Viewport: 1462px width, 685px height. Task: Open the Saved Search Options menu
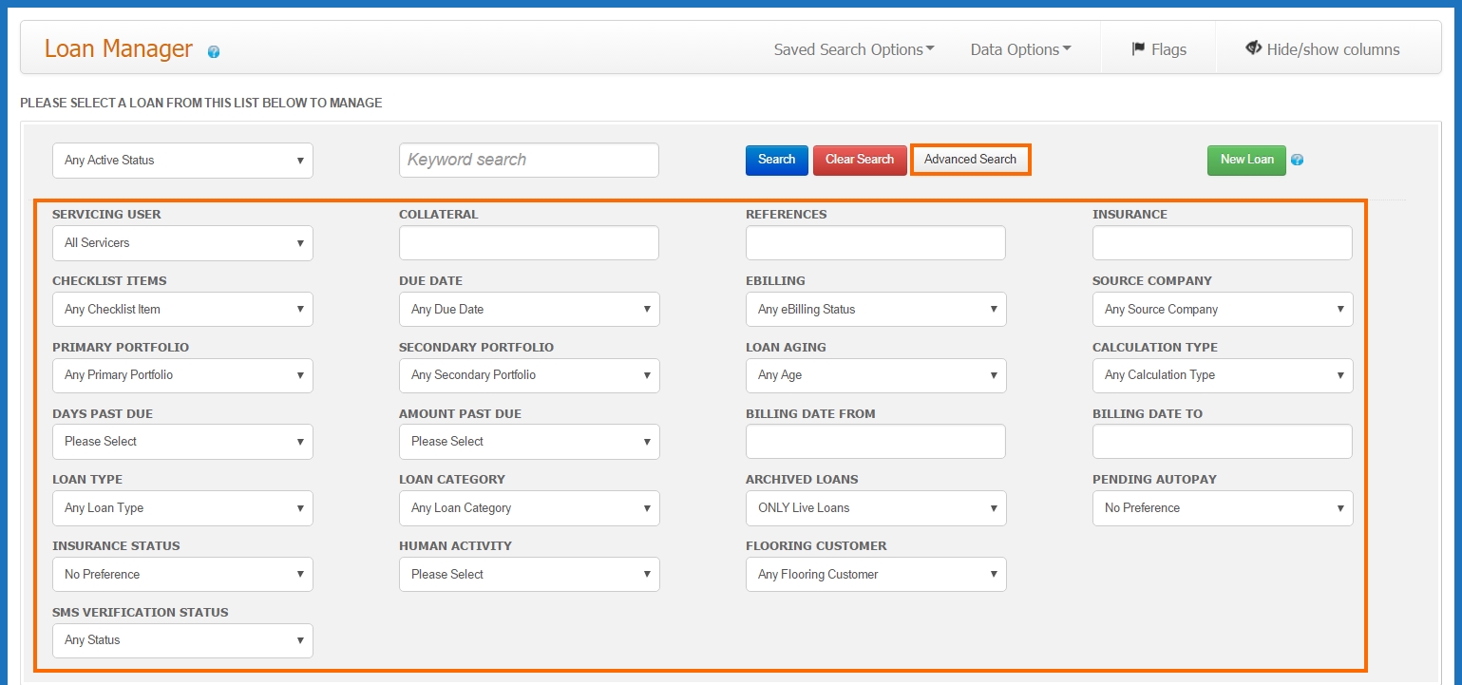[x=852, y=49]
